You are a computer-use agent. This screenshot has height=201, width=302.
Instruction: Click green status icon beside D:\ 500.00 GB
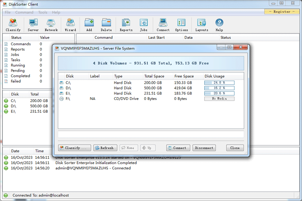pyautogui.click(x=6, y=106)
